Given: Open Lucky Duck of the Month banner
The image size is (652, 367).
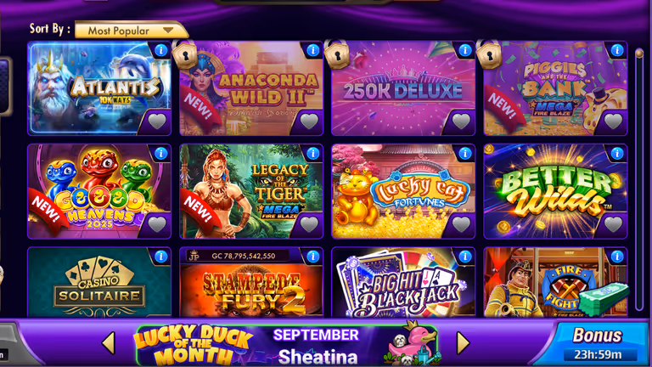Looking at the screenshot, I should [x=286, y=346].
